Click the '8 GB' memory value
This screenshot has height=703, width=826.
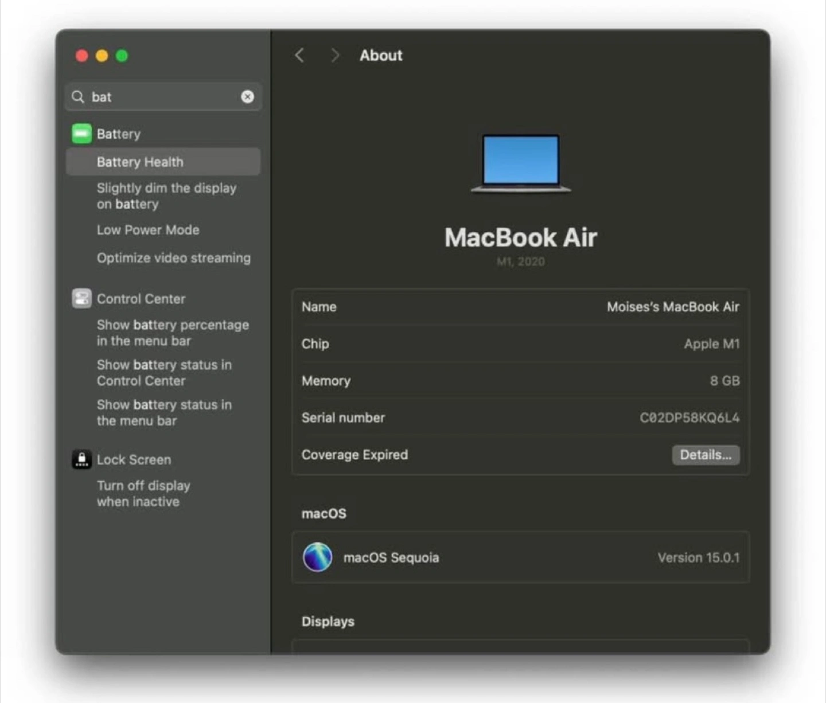point(725,381)
